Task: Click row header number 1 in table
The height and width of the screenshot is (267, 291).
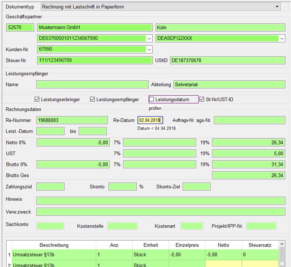Action: click(x=9, y=255)
